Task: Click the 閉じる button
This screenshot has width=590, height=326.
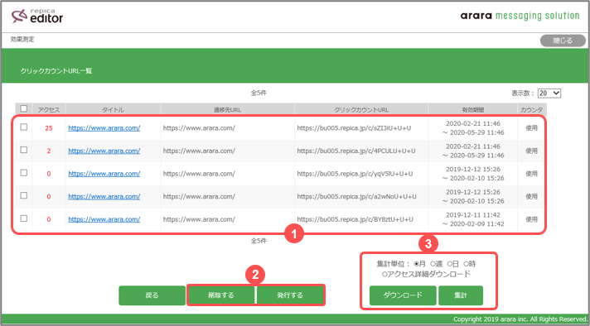Action: click(x=563, y=41)
